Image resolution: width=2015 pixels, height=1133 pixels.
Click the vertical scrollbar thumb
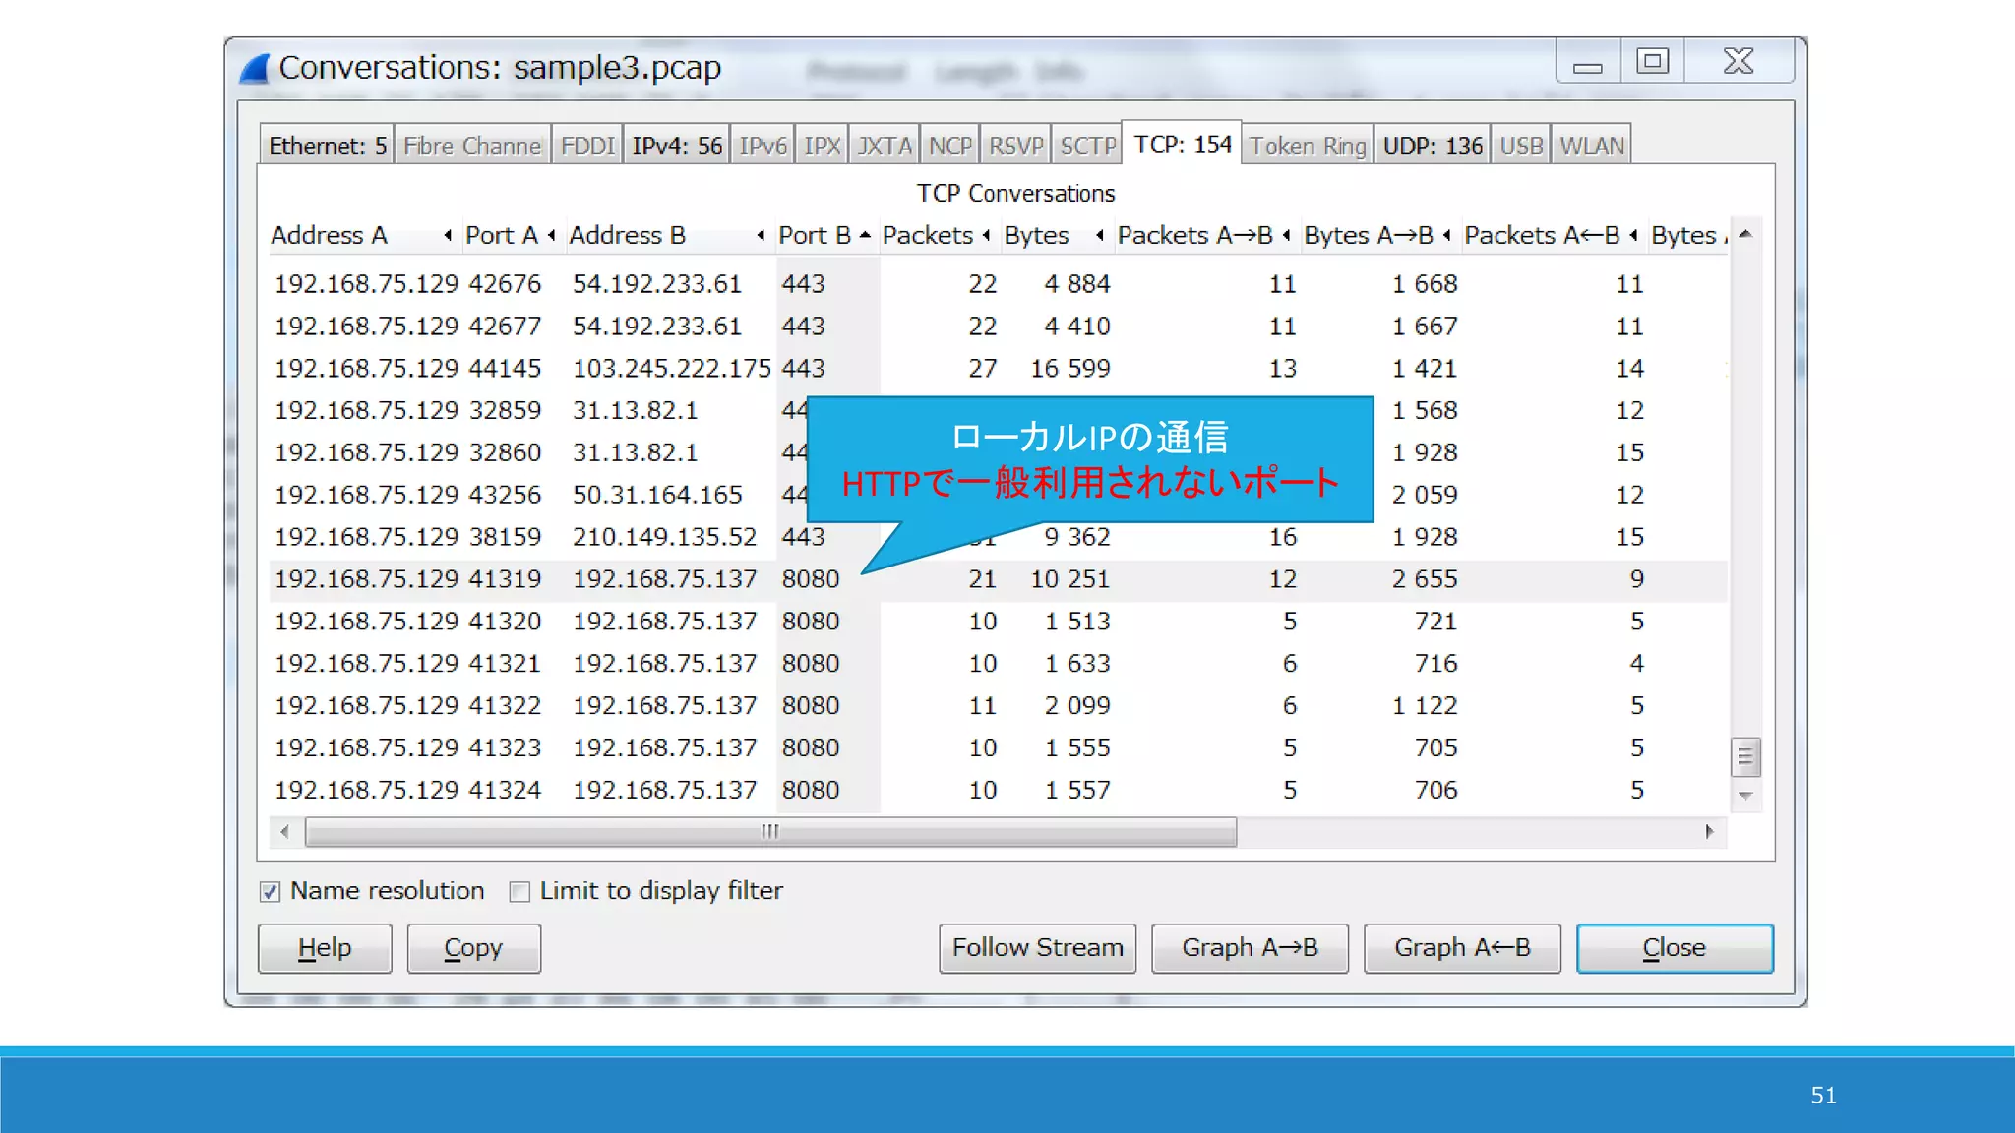tap(1745, 756)
